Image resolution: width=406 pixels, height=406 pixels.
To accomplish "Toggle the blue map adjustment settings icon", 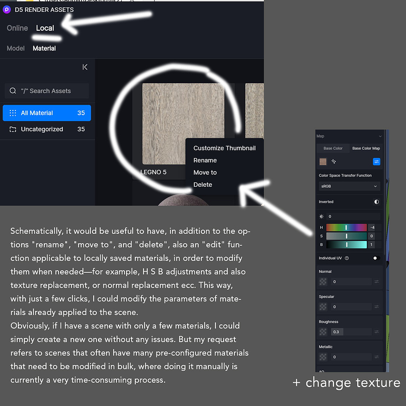I will coord(376,161).
